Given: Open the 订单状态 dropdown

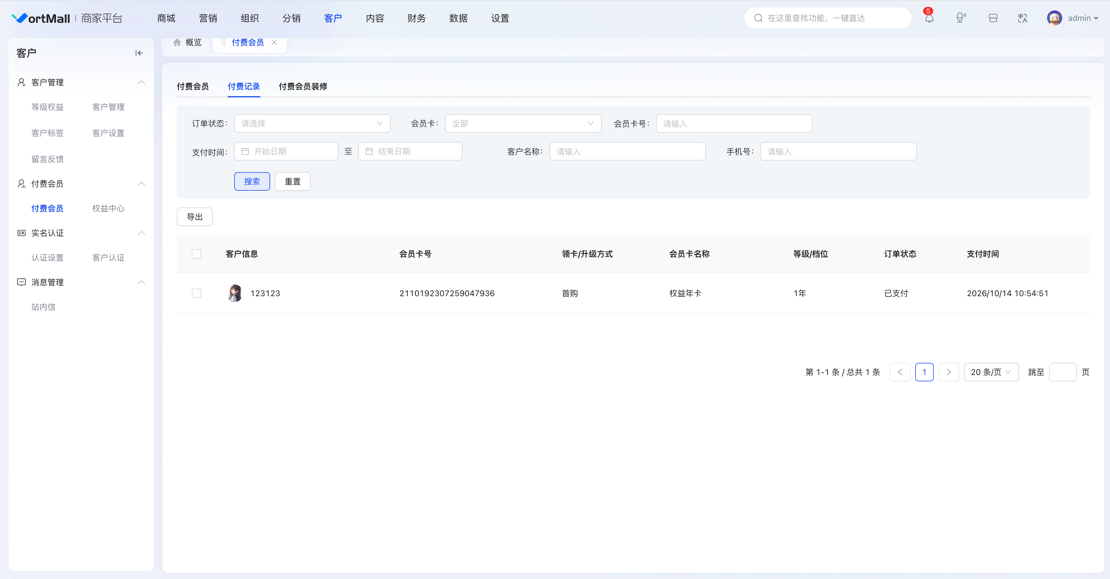Looking at the screenshot, I should tap(312, 123).
